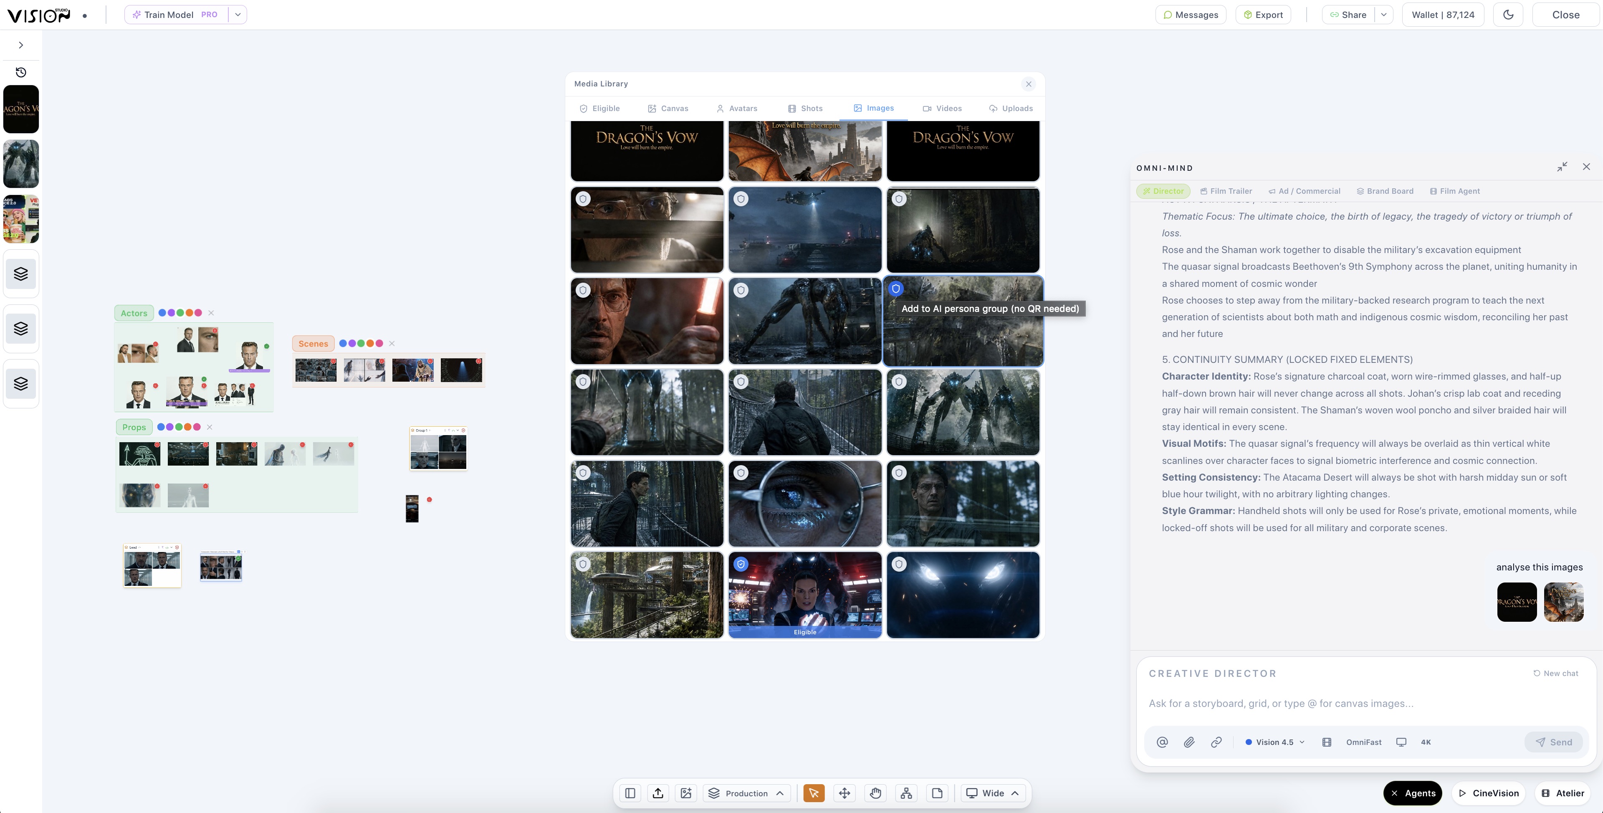This screenshot has height=813, width=1603.
Task: Click the mention @ icon in chat box
Action: point(1162,742)
